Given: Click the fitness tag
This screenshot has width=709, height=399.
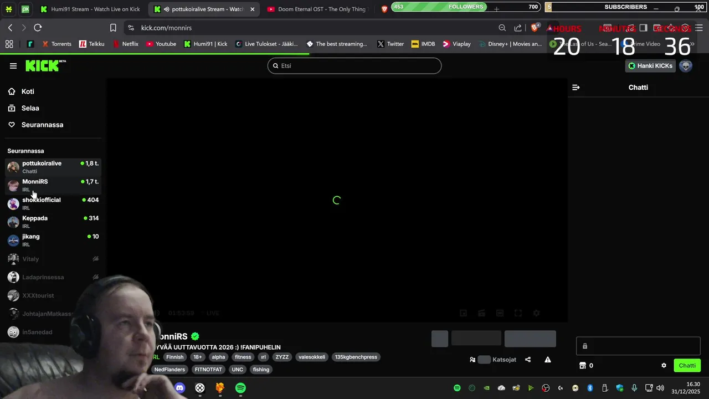Looking at the screenshot, I should point(243,357).
